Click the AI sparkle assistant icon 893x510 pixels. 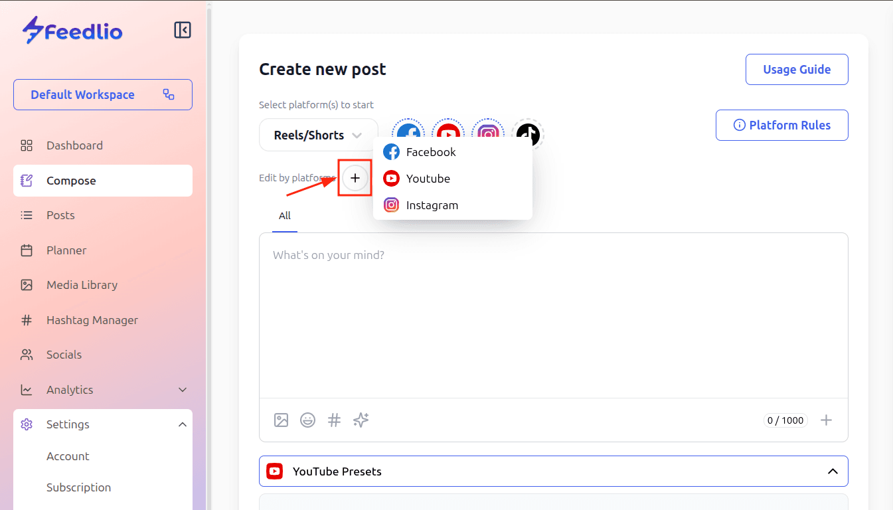361,420
